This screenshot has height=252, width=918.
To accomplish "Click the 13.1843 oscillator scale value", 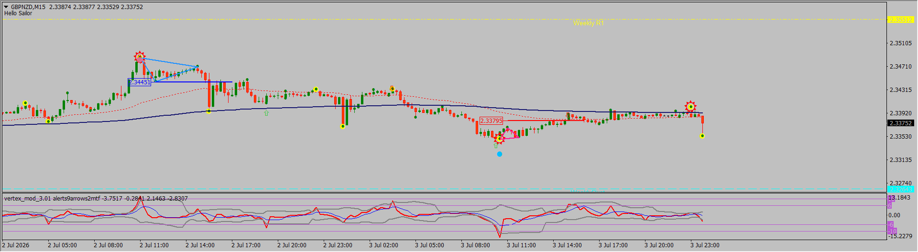I will pos(900,198).
